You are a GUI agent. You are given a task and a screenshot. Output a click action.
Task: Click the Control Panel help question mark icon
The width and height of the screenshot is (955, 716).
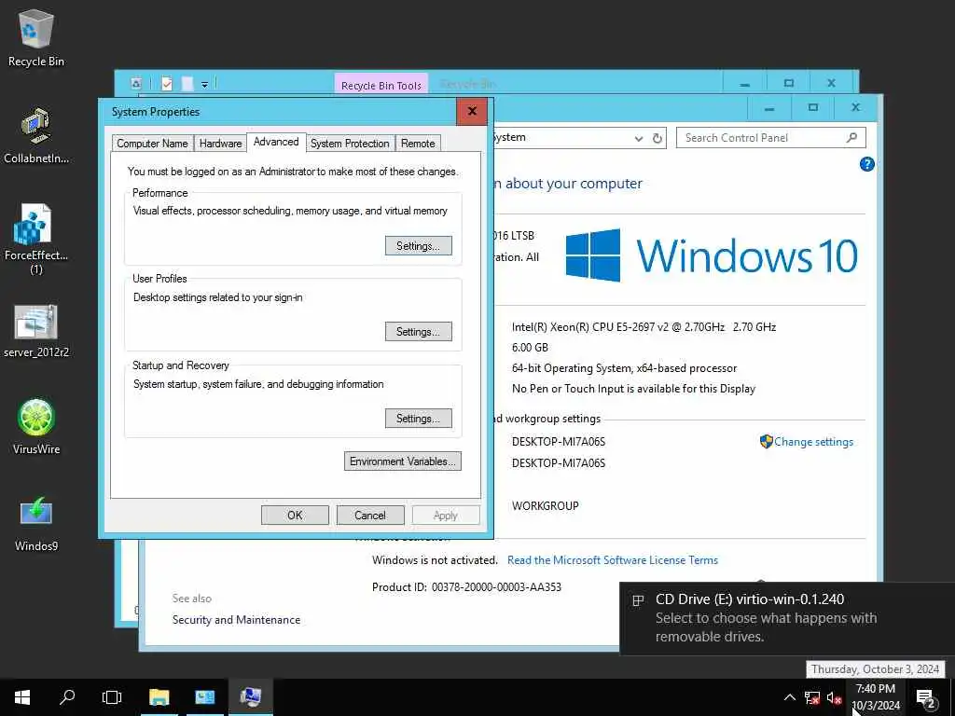point(866,164)
